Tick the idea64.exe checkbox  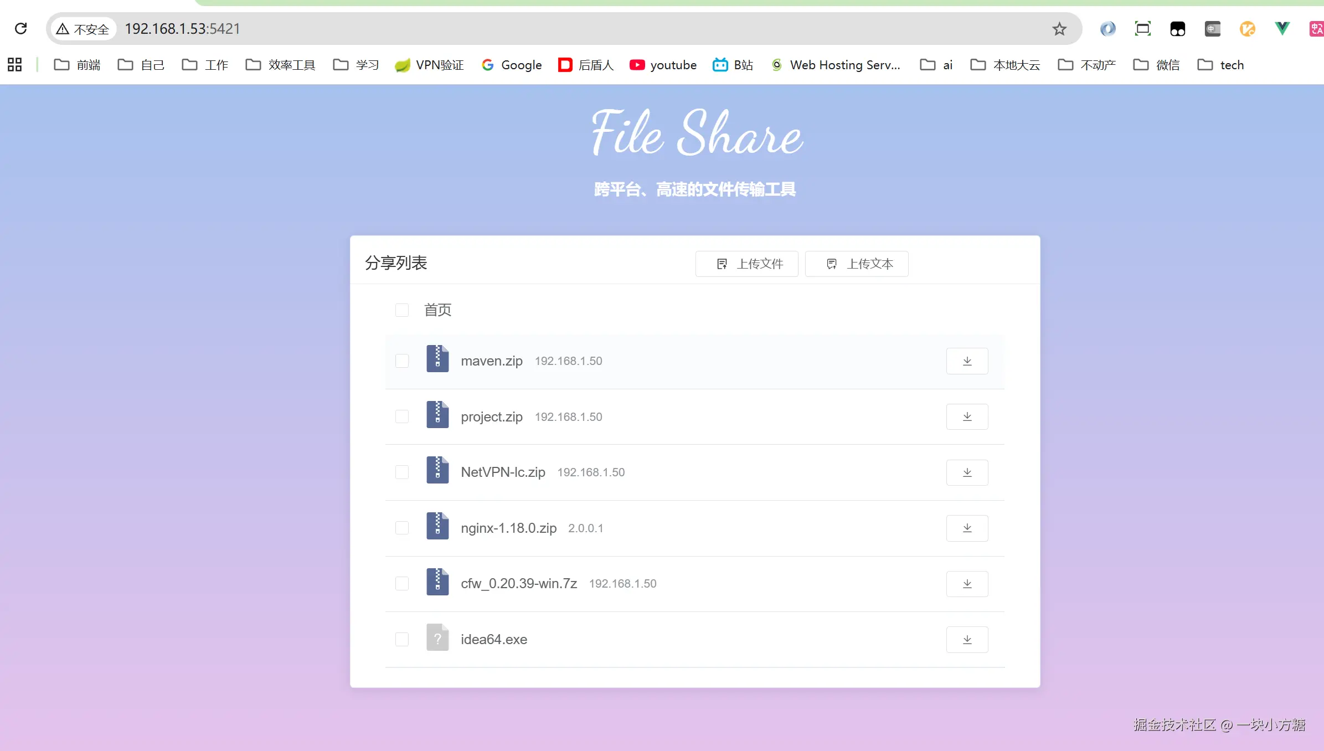tap(402, 640)
